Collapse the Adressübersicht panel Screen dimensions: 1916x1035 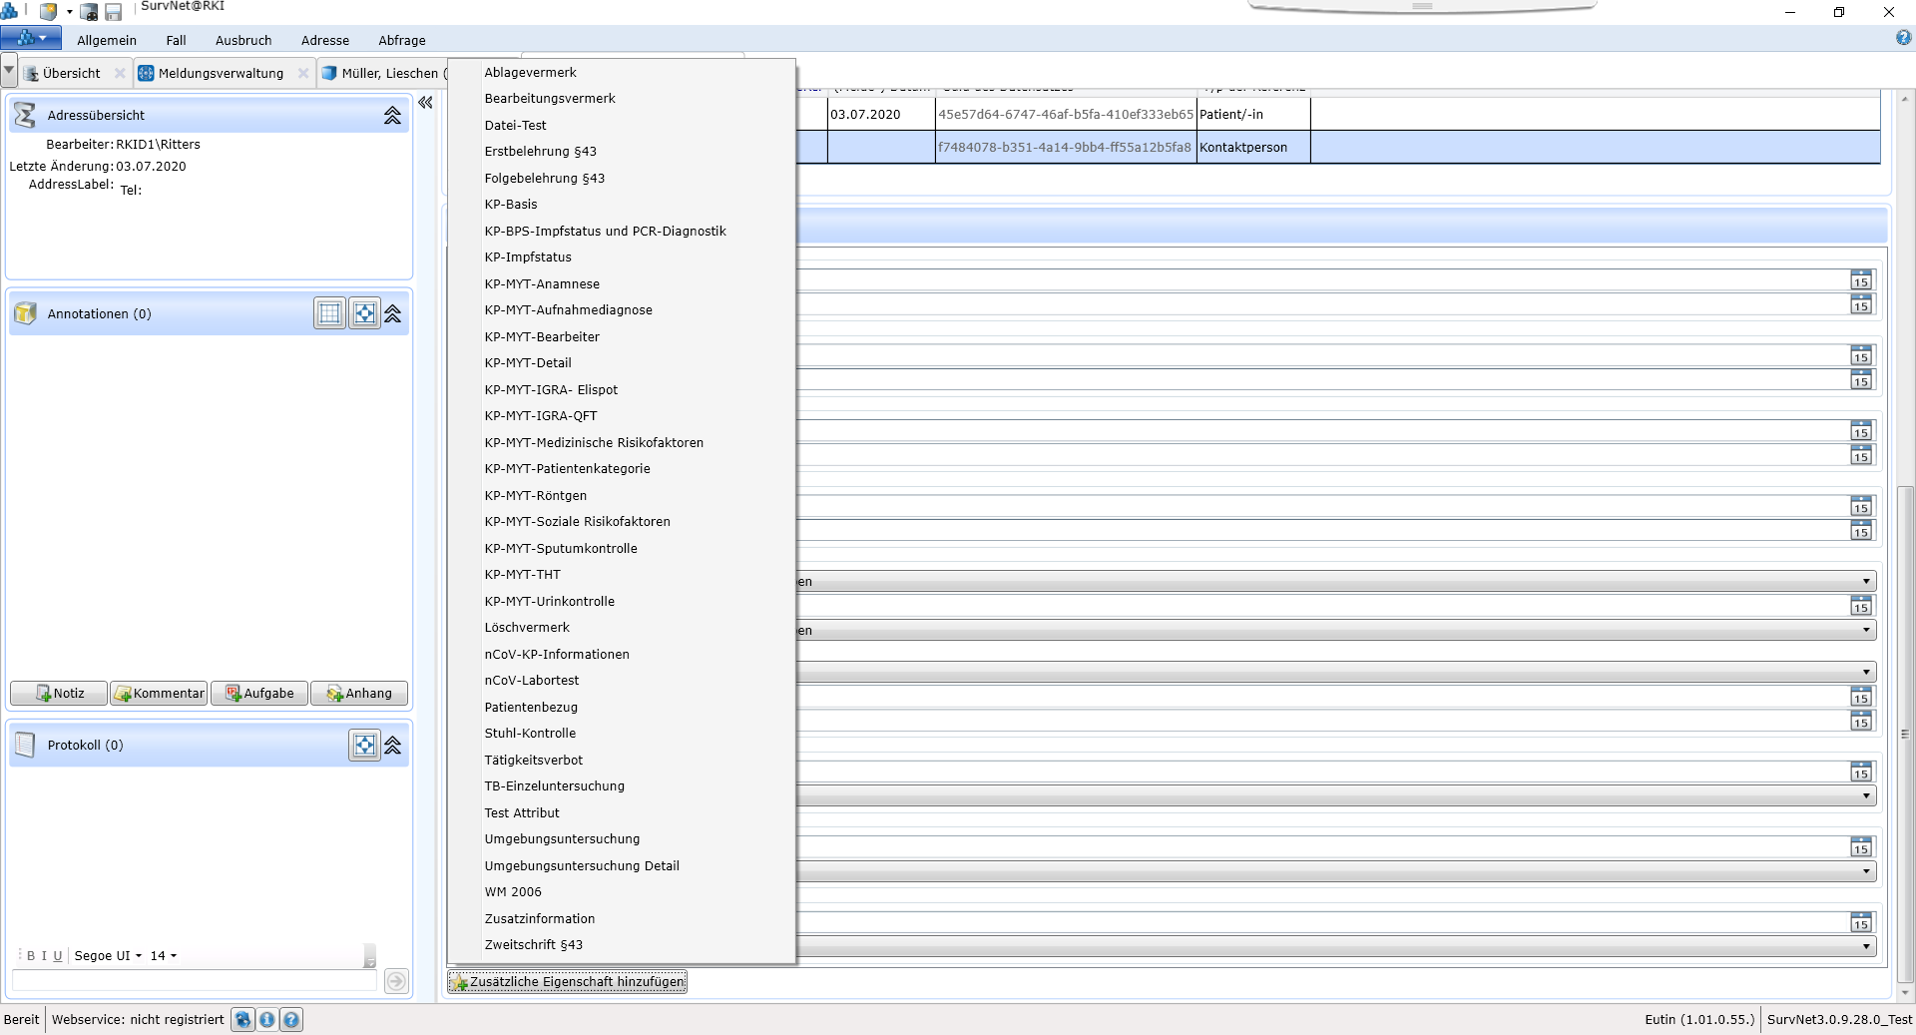click(x=392, y=116)
